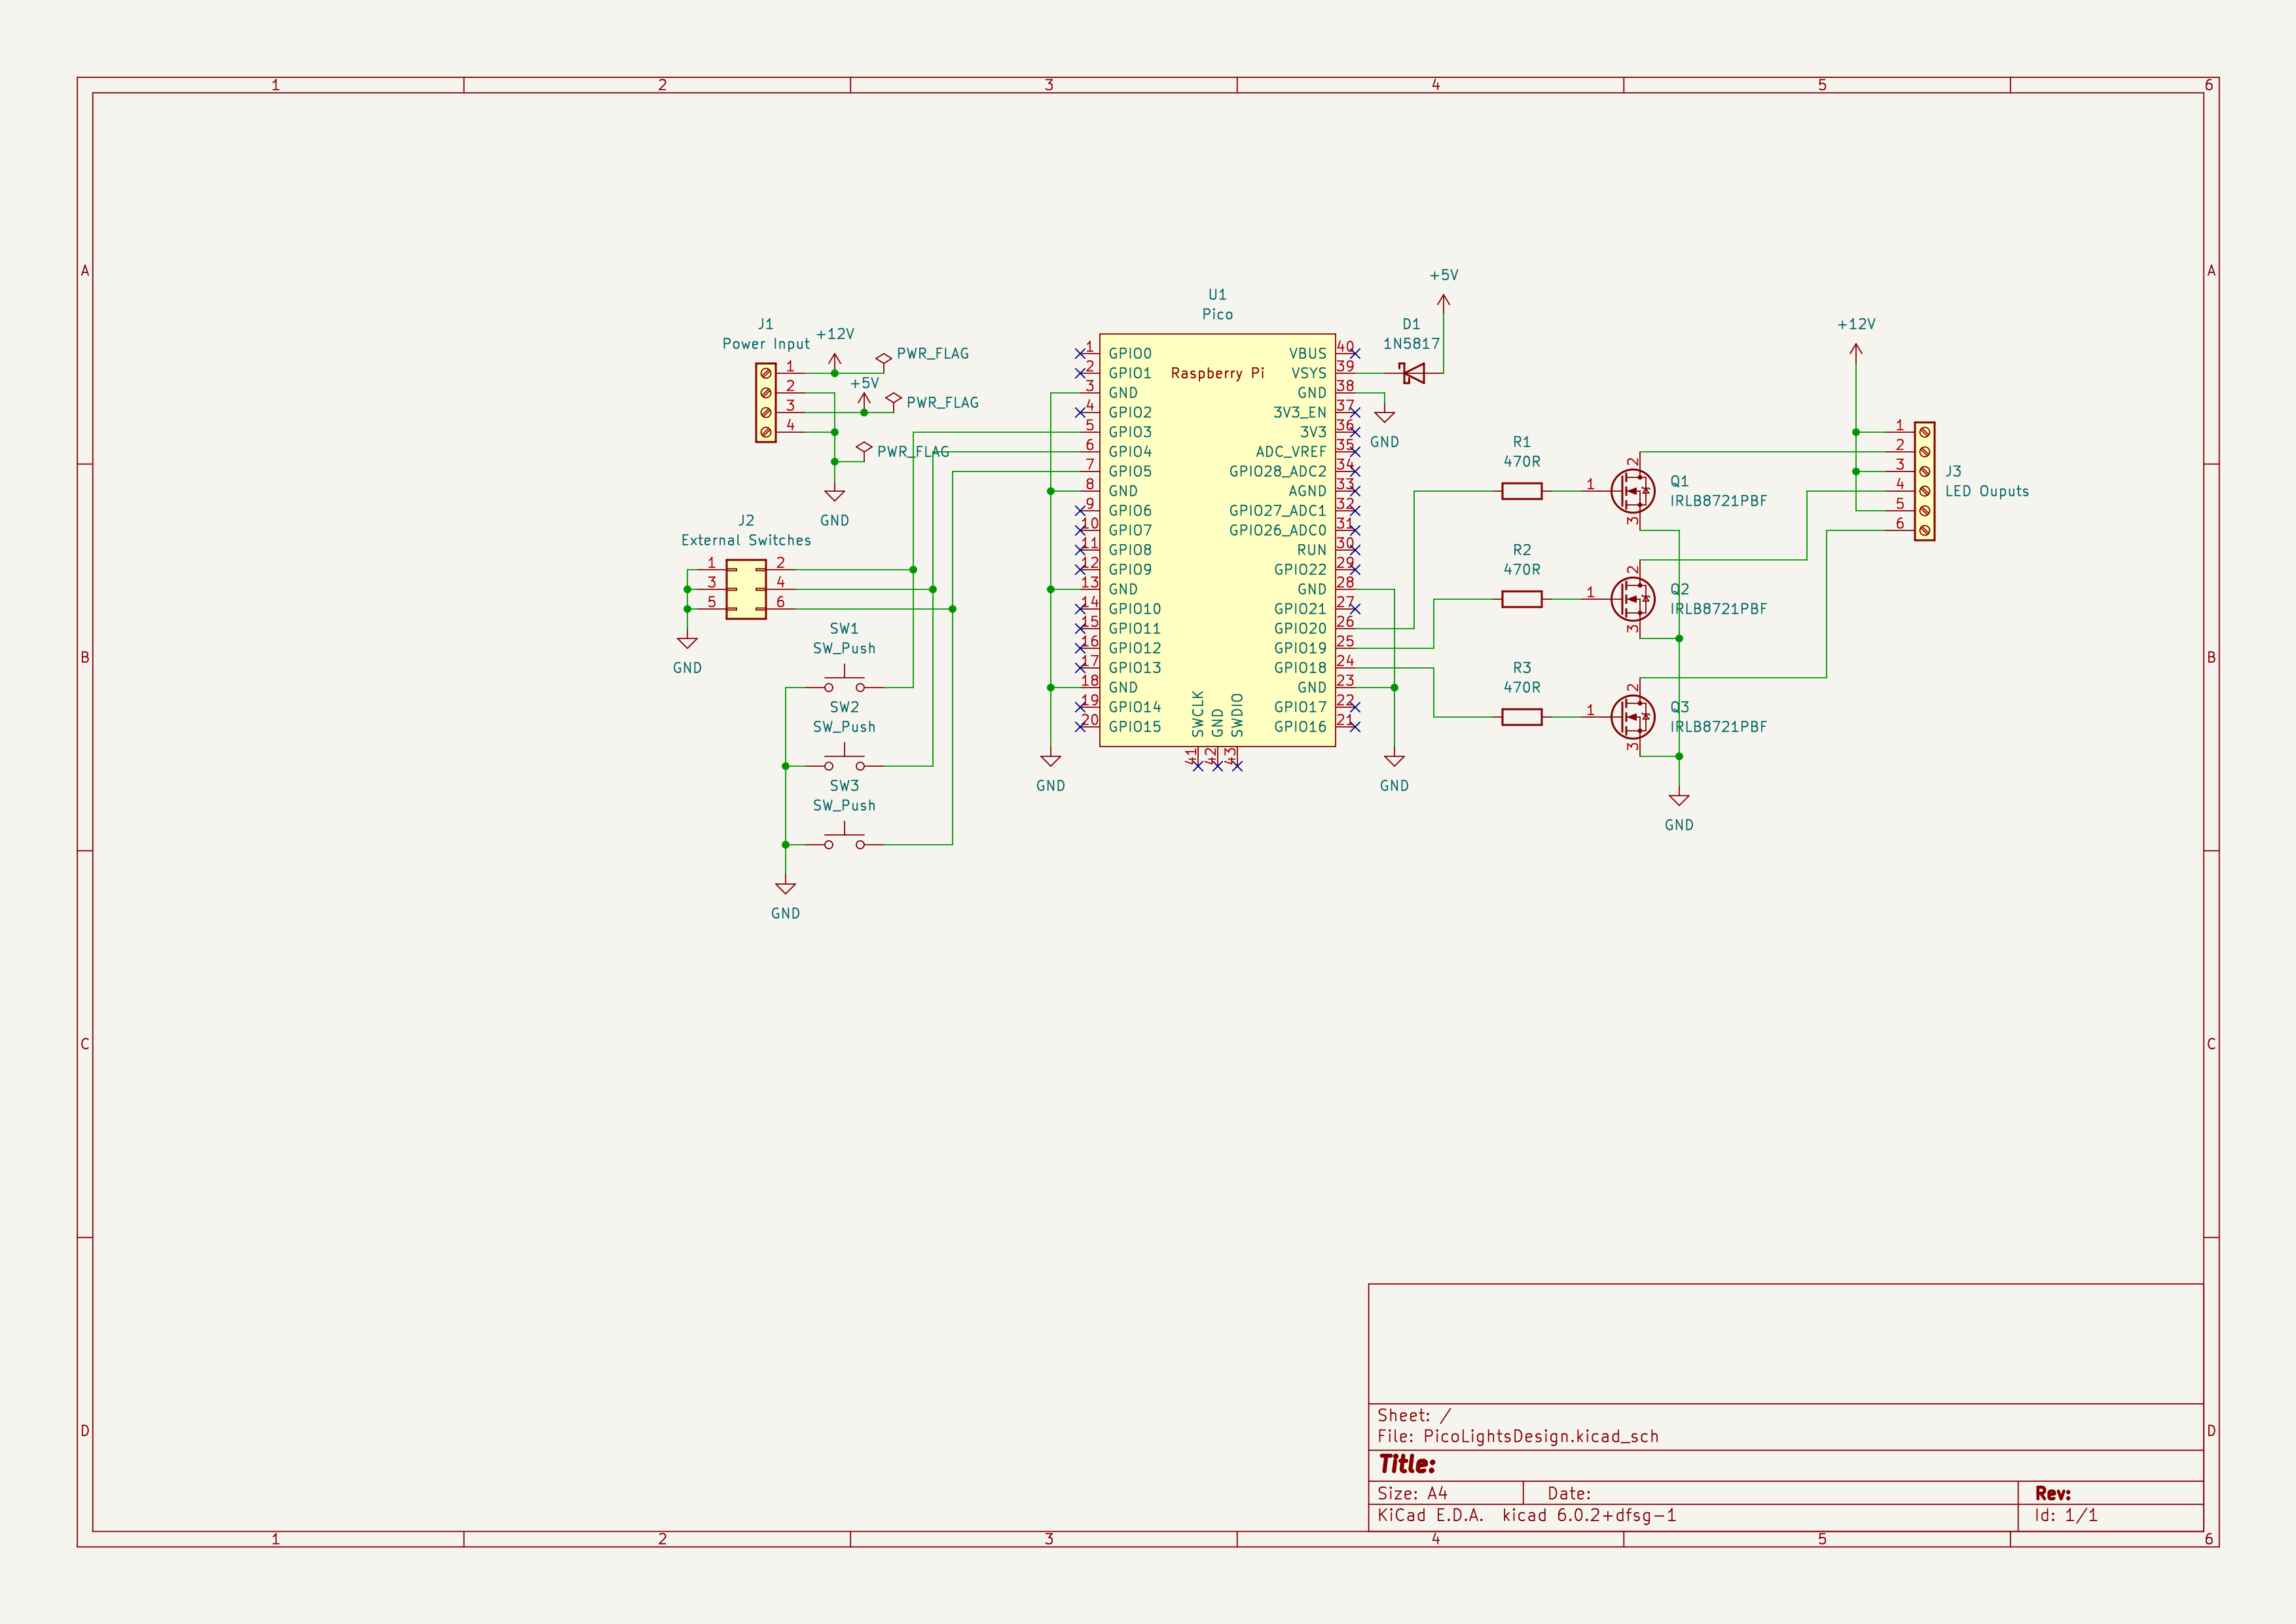Click the 'Power Input' label
Screen dimensions: 2296x1624
pos(766,344)
